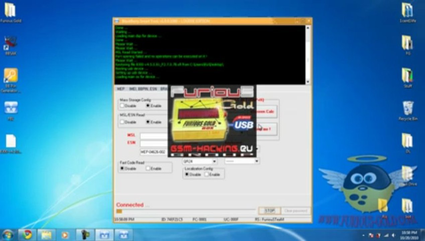The image size is (425, 241).
Task: Click the STOP button
Action: [269, 211]
